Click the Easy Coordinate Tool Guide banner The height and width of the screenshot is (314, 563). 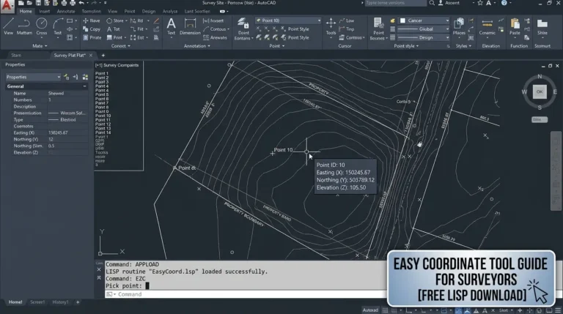pyautogui.click(x=471, y=279)
